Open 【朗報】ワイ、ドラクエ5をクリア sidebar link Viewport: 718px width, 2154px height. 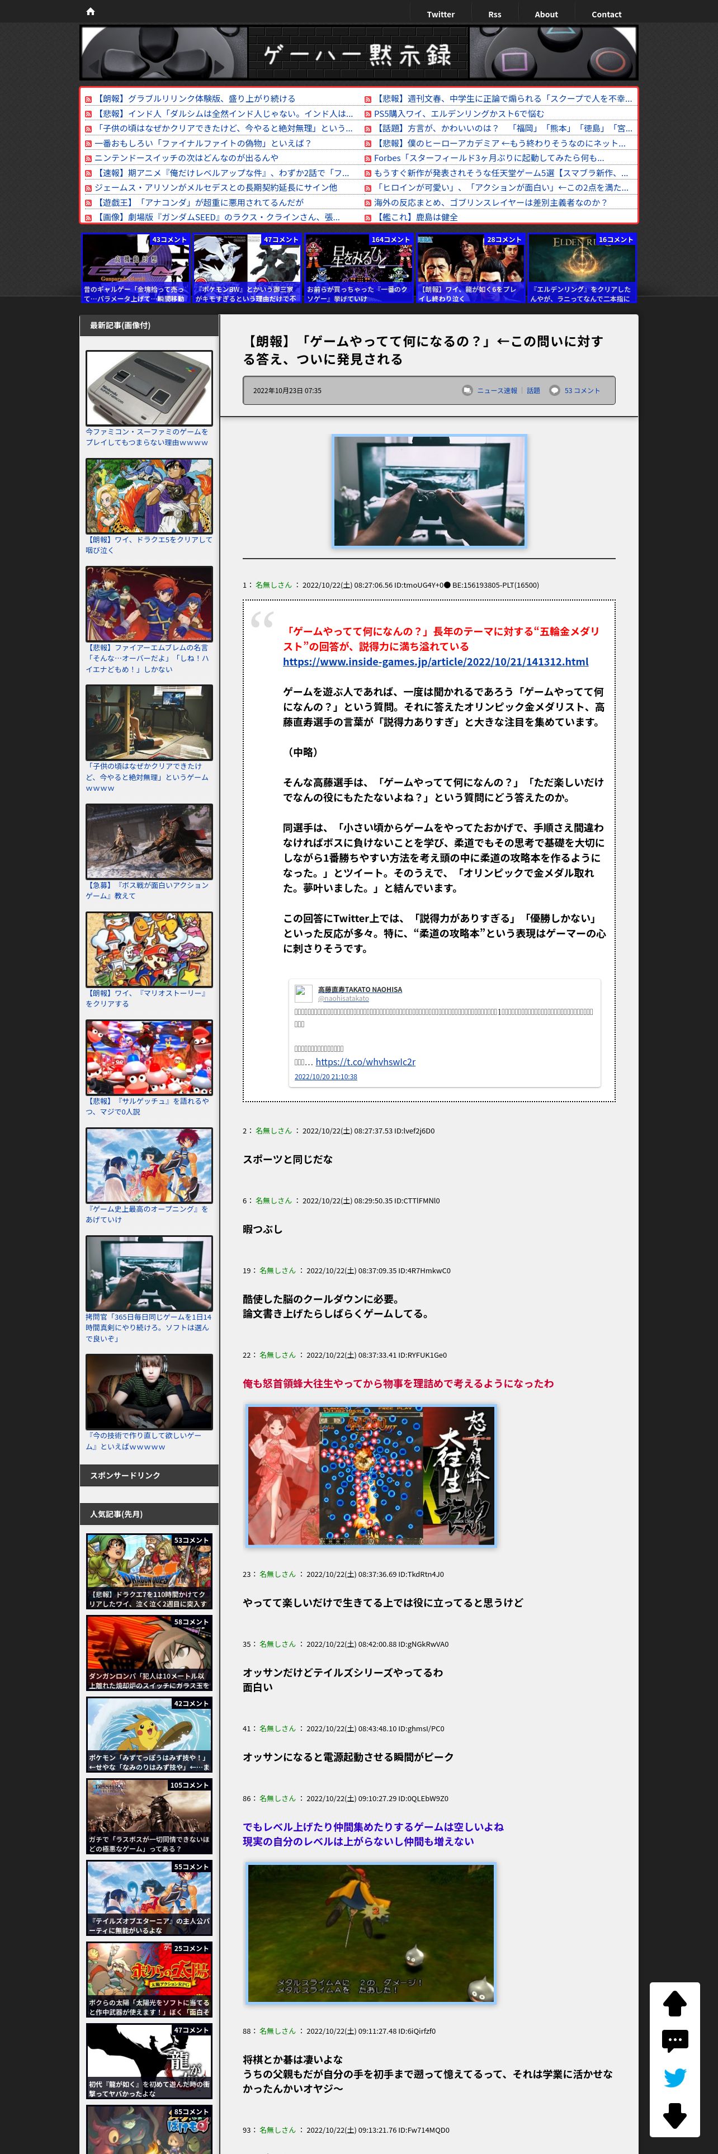149,545
